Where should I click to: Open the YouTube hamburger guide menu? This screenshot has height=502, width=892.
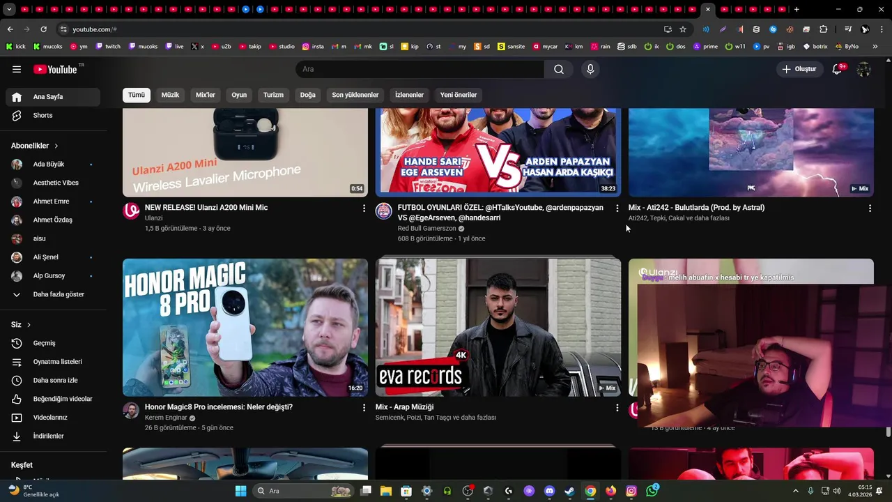[17, 69]
